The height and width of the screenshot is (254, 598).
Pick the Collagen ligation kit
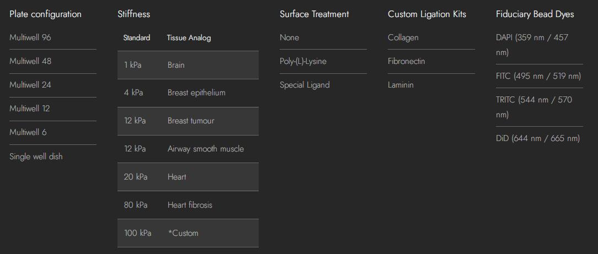pos(403,37)
